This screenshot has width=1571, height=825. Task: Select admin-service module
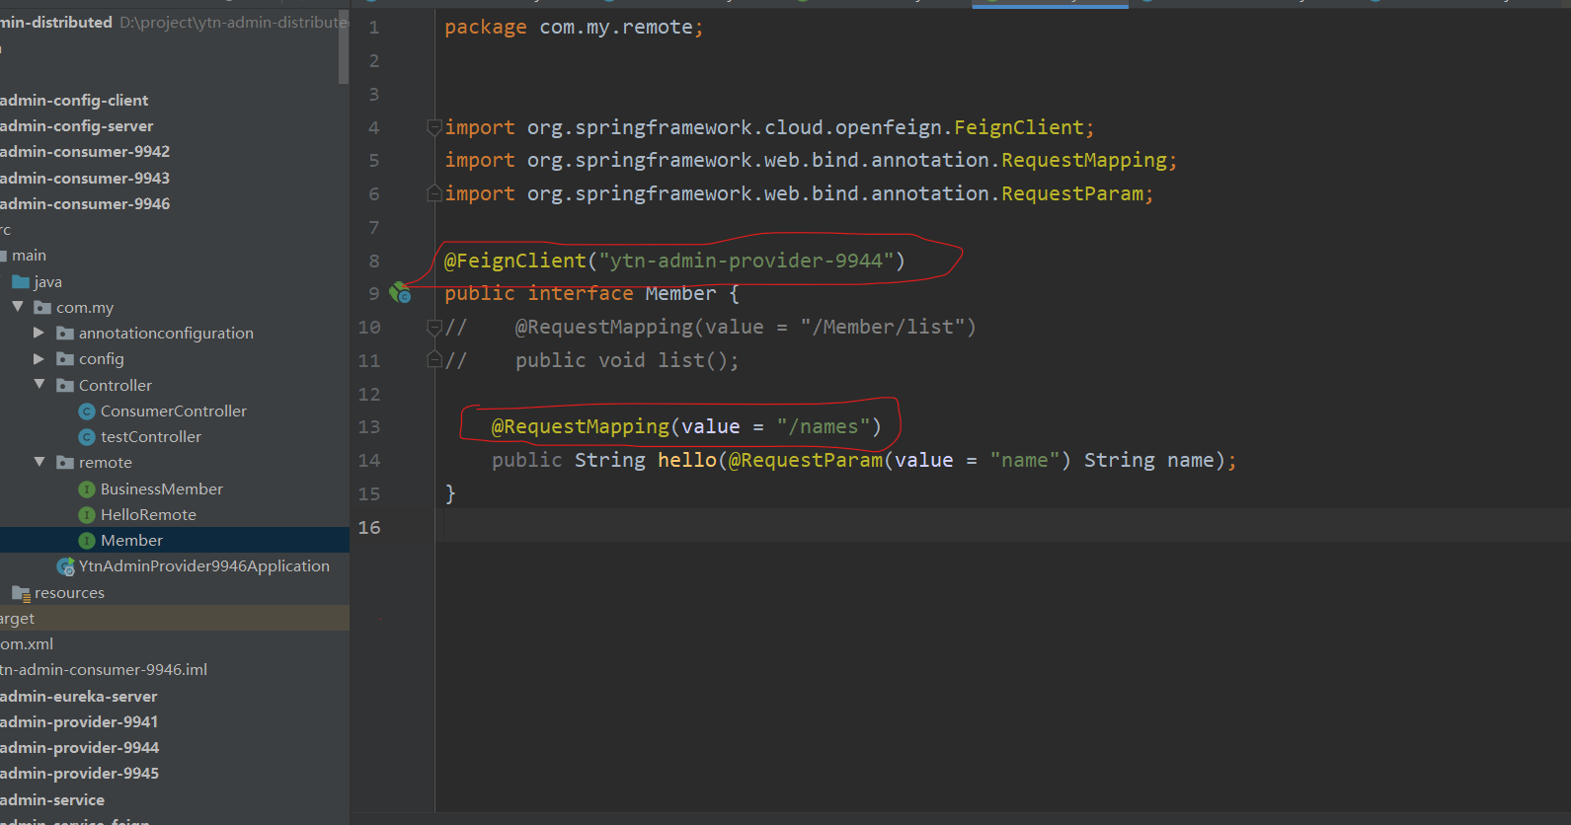tap(52, 799)
